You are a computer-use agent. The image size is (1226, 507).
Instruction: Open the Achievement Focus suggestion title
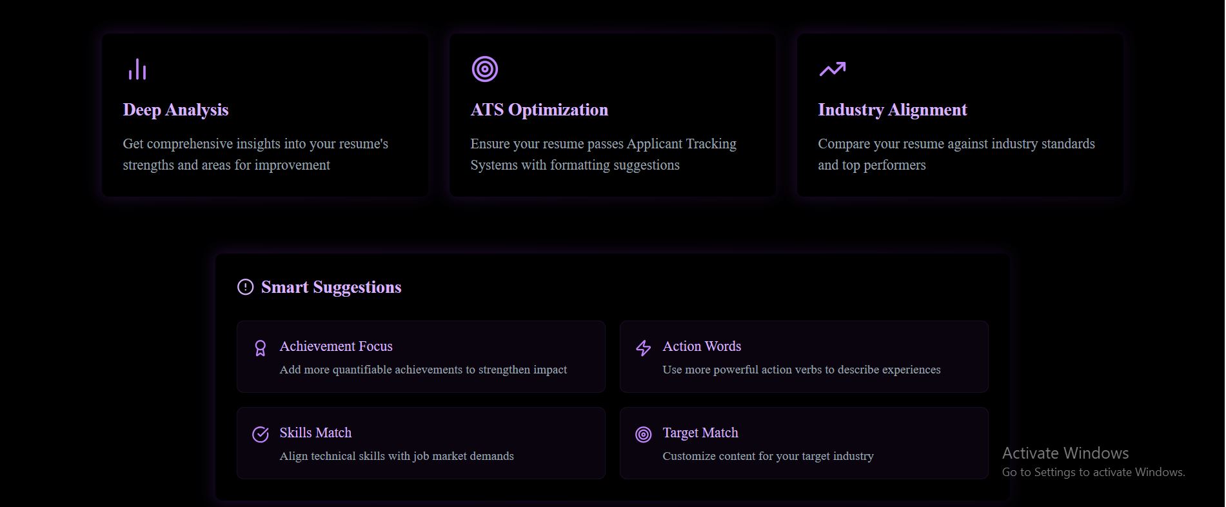(336, 346)
